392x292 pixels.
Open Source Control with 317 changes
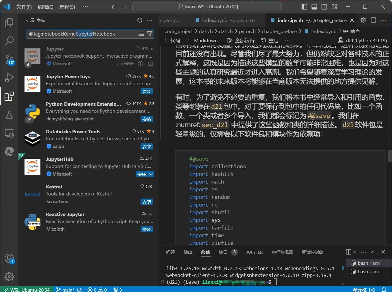(9, 59)
